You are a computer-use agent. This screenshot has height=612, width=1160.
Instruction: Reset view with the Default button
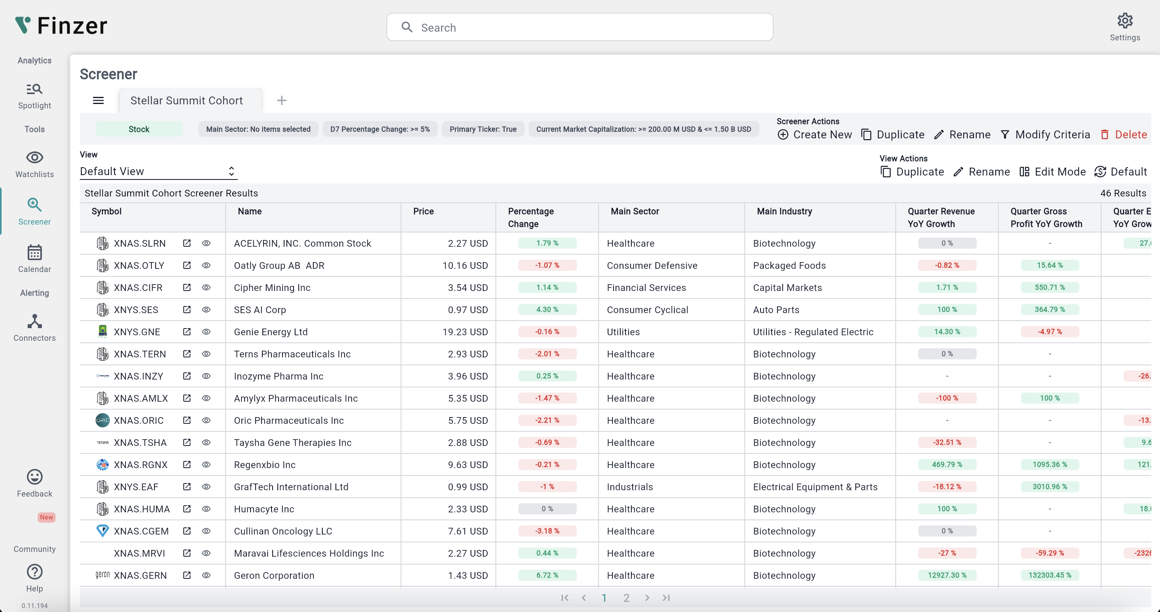click(1120, 172)
